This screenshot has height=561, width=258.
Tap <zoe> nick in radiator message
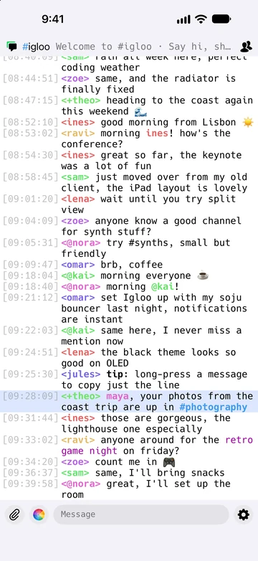75,78
